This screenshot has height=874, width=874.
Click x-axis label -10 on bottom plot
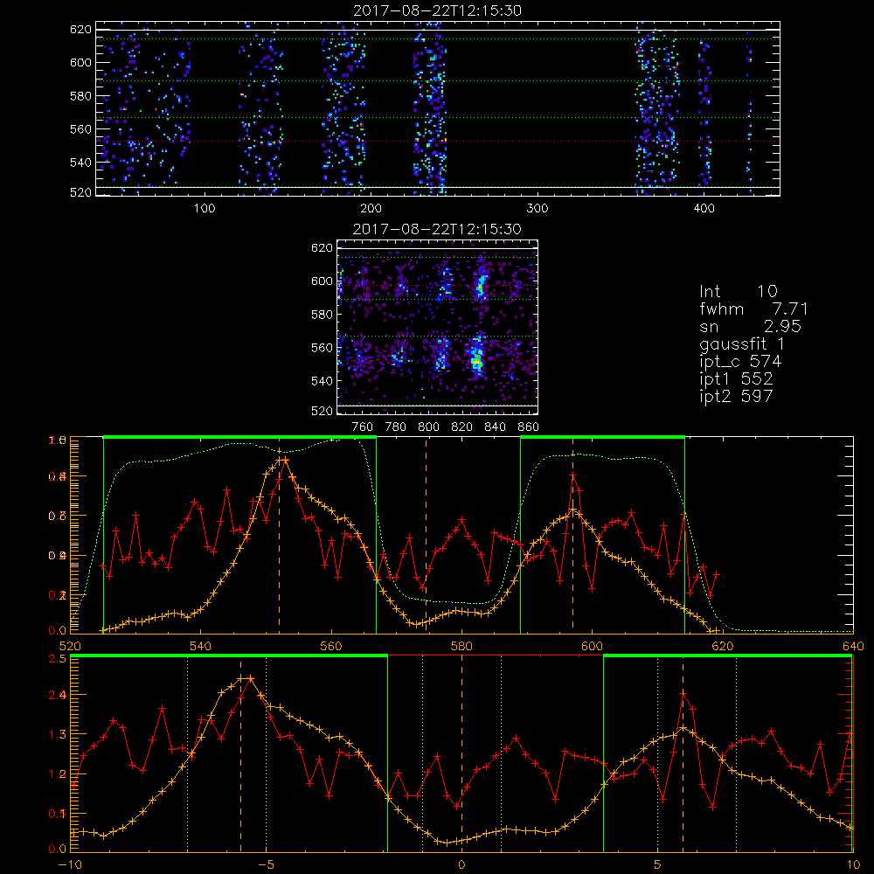click(x=70, y=865)
